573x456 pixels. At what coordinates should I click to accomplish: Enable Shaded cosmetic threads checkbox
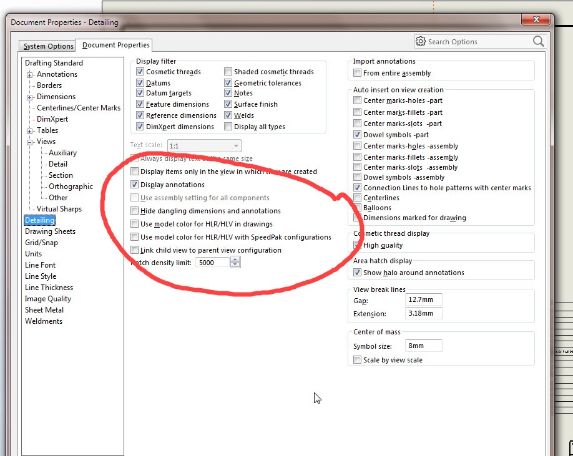point(228,71)
